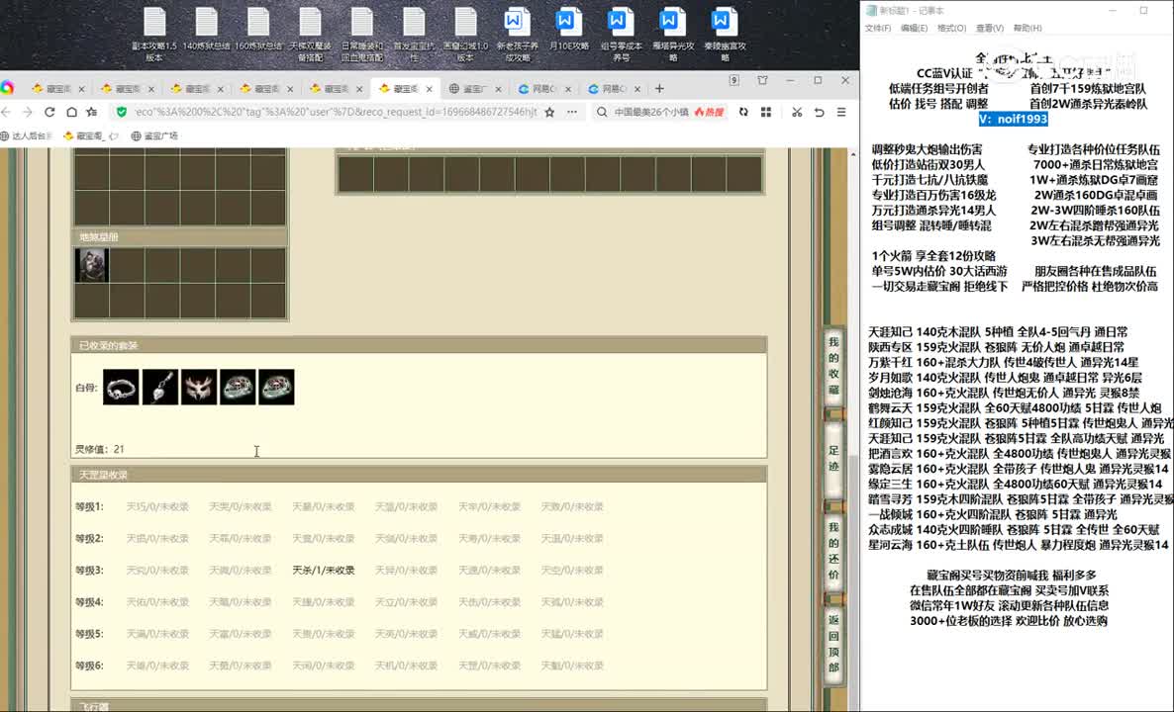Image resolution: width=1174 pixels, height=712 pixels.
Task: Click the character portrait thumbnail in grid
Action: tap(91, 265)
